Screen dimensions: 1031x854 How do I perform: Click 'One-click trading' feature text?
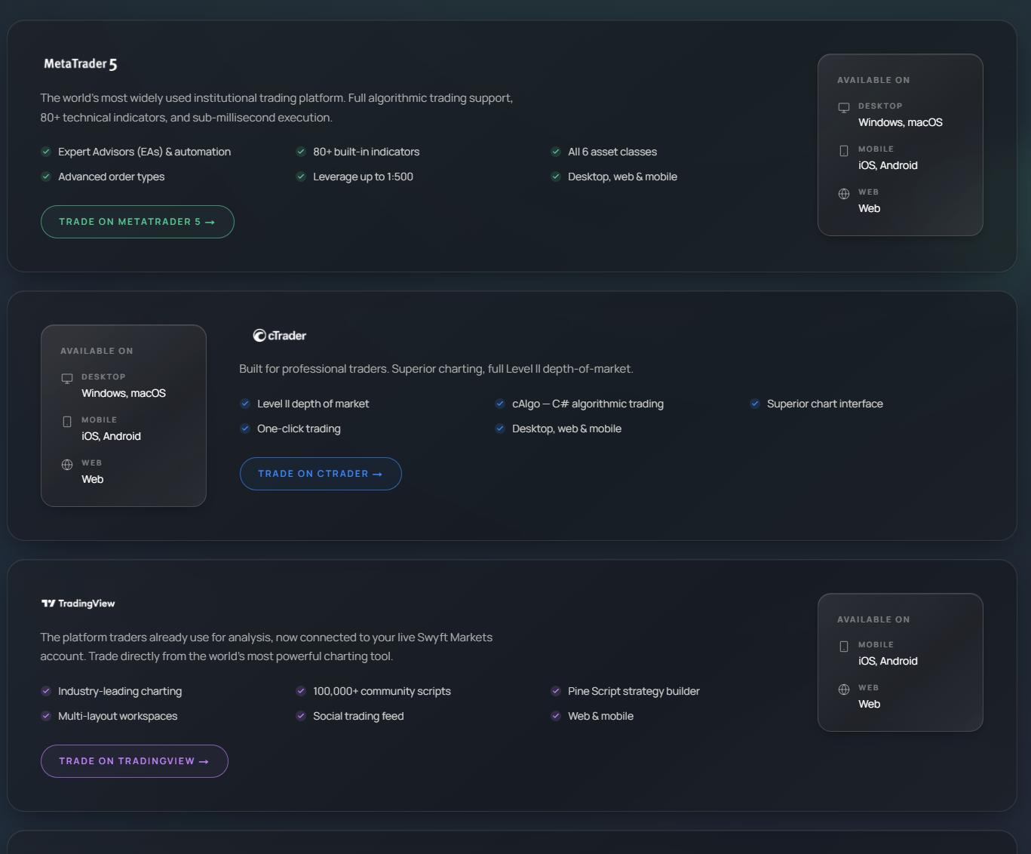coord(299,429)
